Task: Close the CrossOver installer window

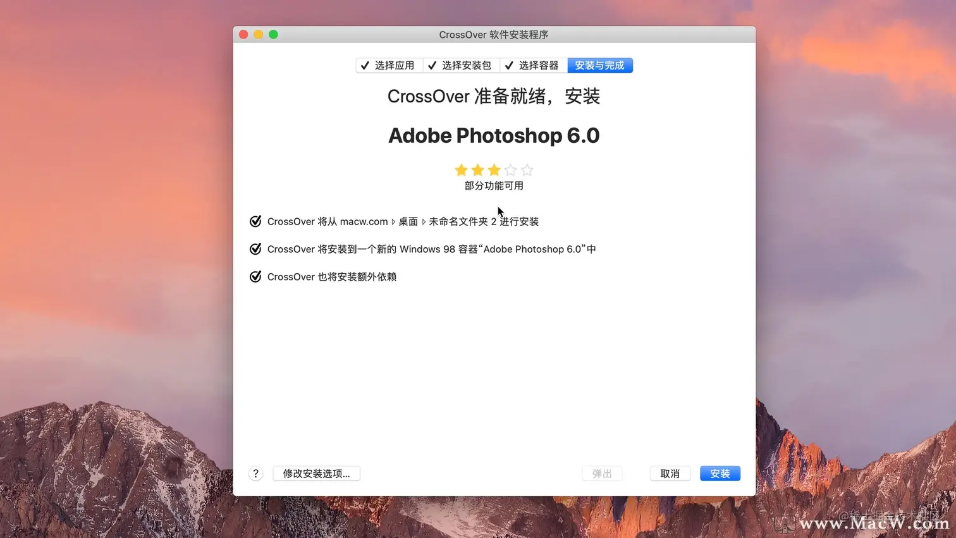Action: tap(243, 34)
